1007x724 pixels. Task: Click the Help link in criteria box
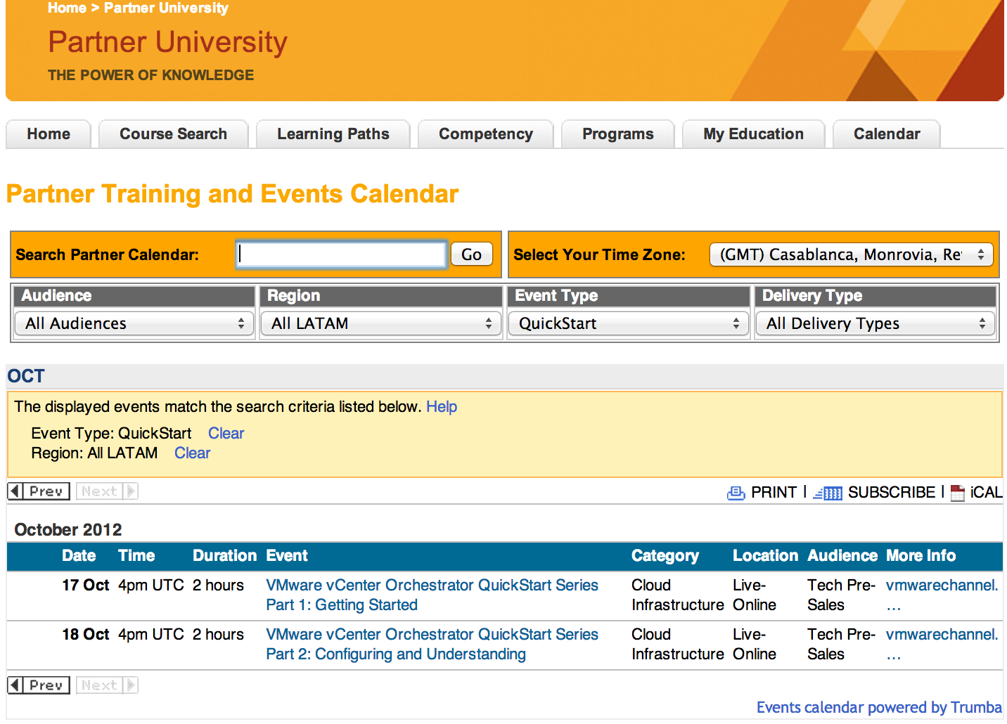[442, 407]
